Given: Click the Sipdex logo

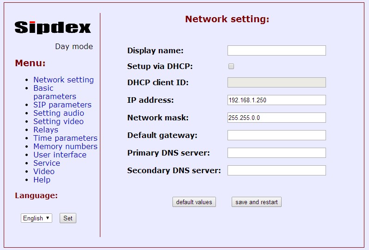Looking at the screenshot, I should pyautogui.click(x=53, y=27).
